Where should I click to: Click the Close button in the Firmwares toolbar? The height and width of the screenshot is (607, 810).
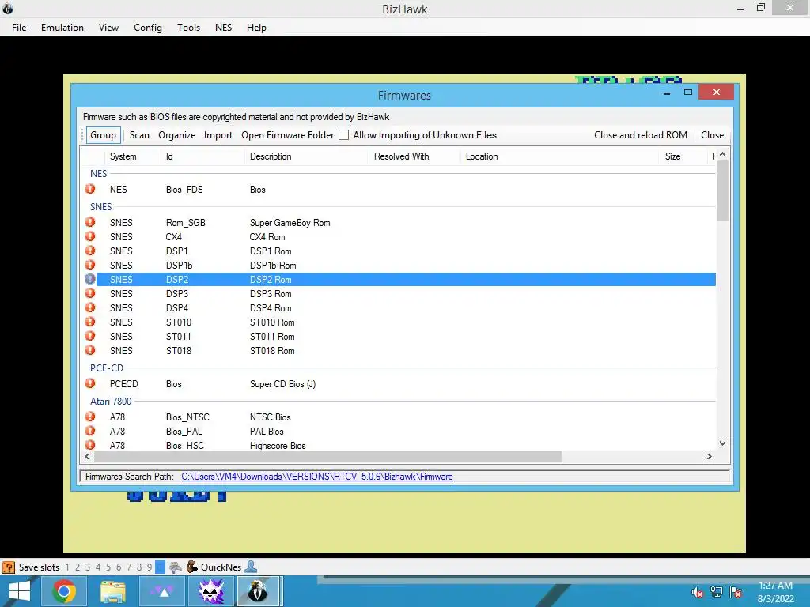pyautogui.click(x=713, y=134)
